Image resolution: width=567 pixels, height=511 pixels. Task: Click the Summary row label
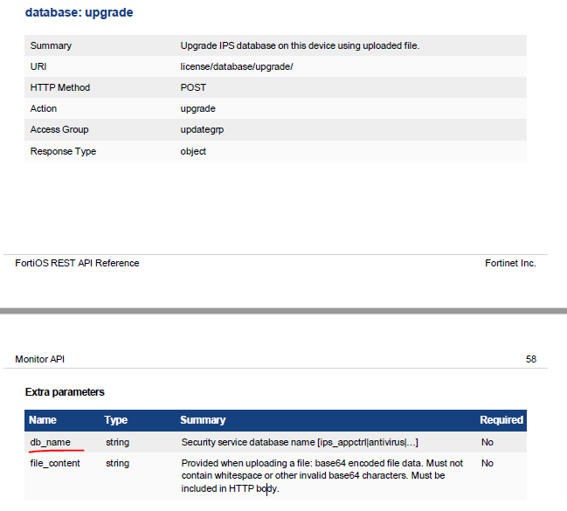coord(51,45)
